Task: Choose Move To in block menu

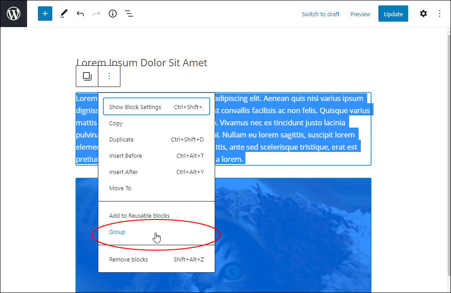Action: click(156, 188)
